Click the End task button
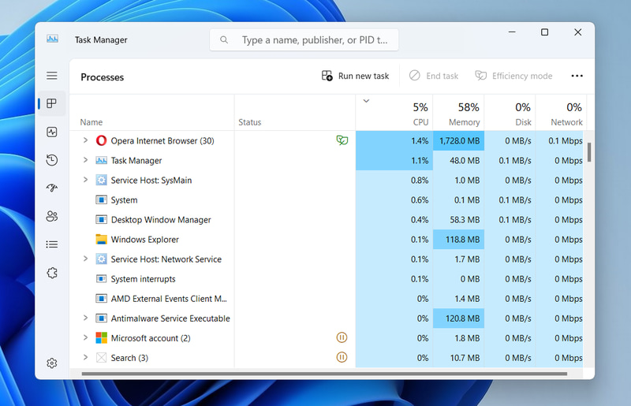Viewport: 631px width, 406px height. [433, 76]
